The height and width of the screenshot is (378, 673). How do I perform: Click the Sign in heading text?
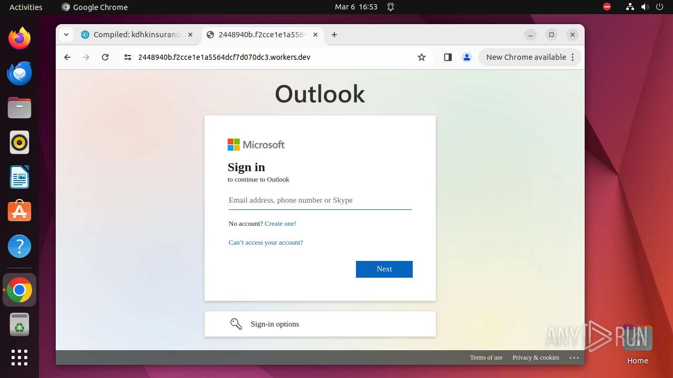[x=246, y=167]
